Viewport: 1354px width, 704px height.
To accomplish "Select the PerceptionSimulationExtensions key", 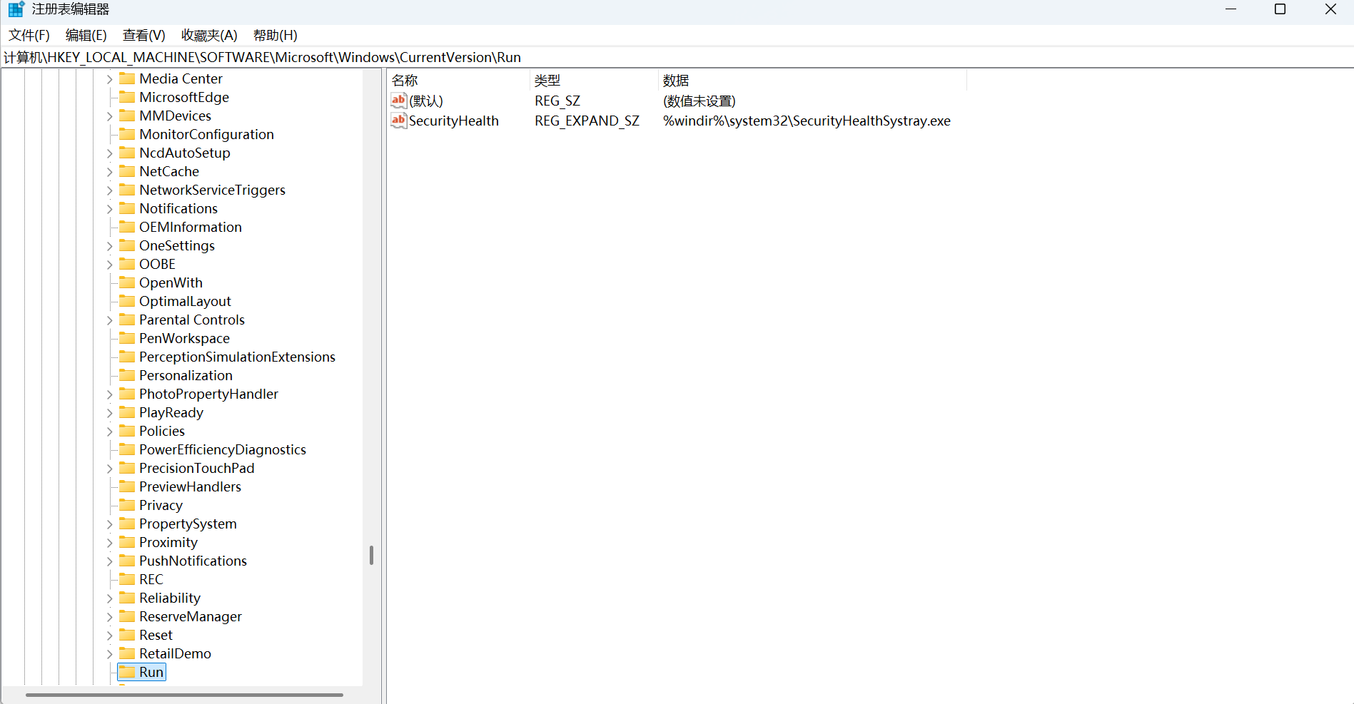I will pyautogui.click(x=237, y=357).
